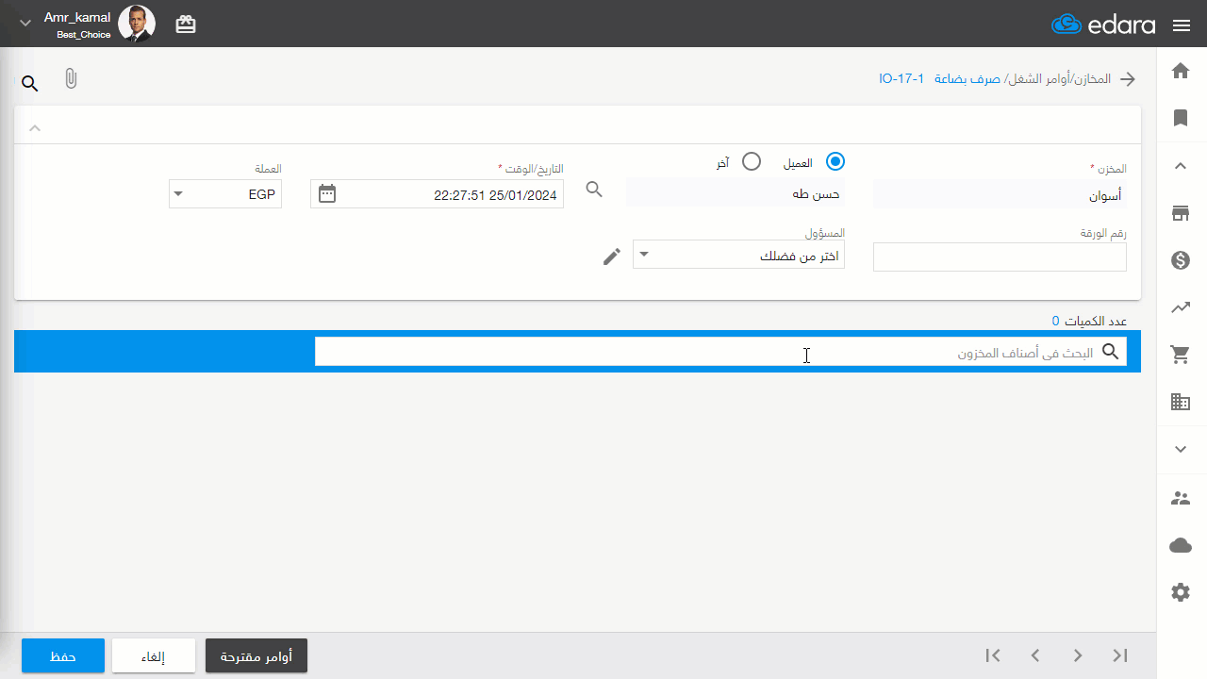Open the IO-17-1 breadcrumb link
The height and width of the screenshot is (679, 1207).
(x=902, y=79)
